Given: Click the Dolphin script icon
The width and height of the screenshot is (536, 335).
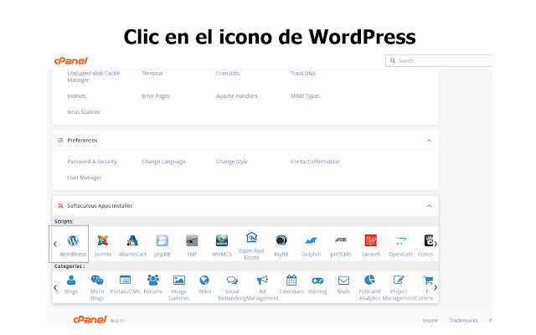Looking at the screenshot, I should 311,241.
